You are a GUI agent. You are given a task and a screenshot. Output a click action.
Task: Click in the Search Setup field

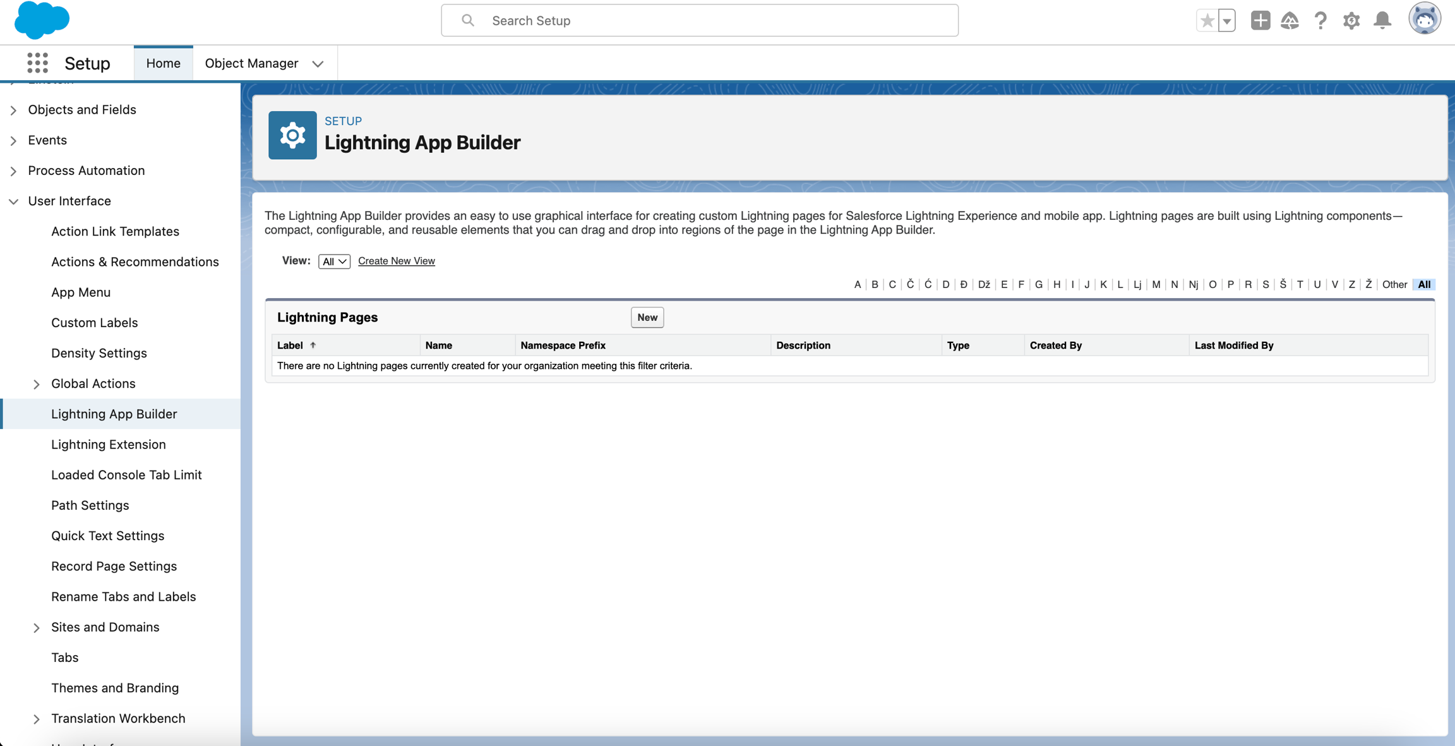pyautogui.click(x=699, y=21)
